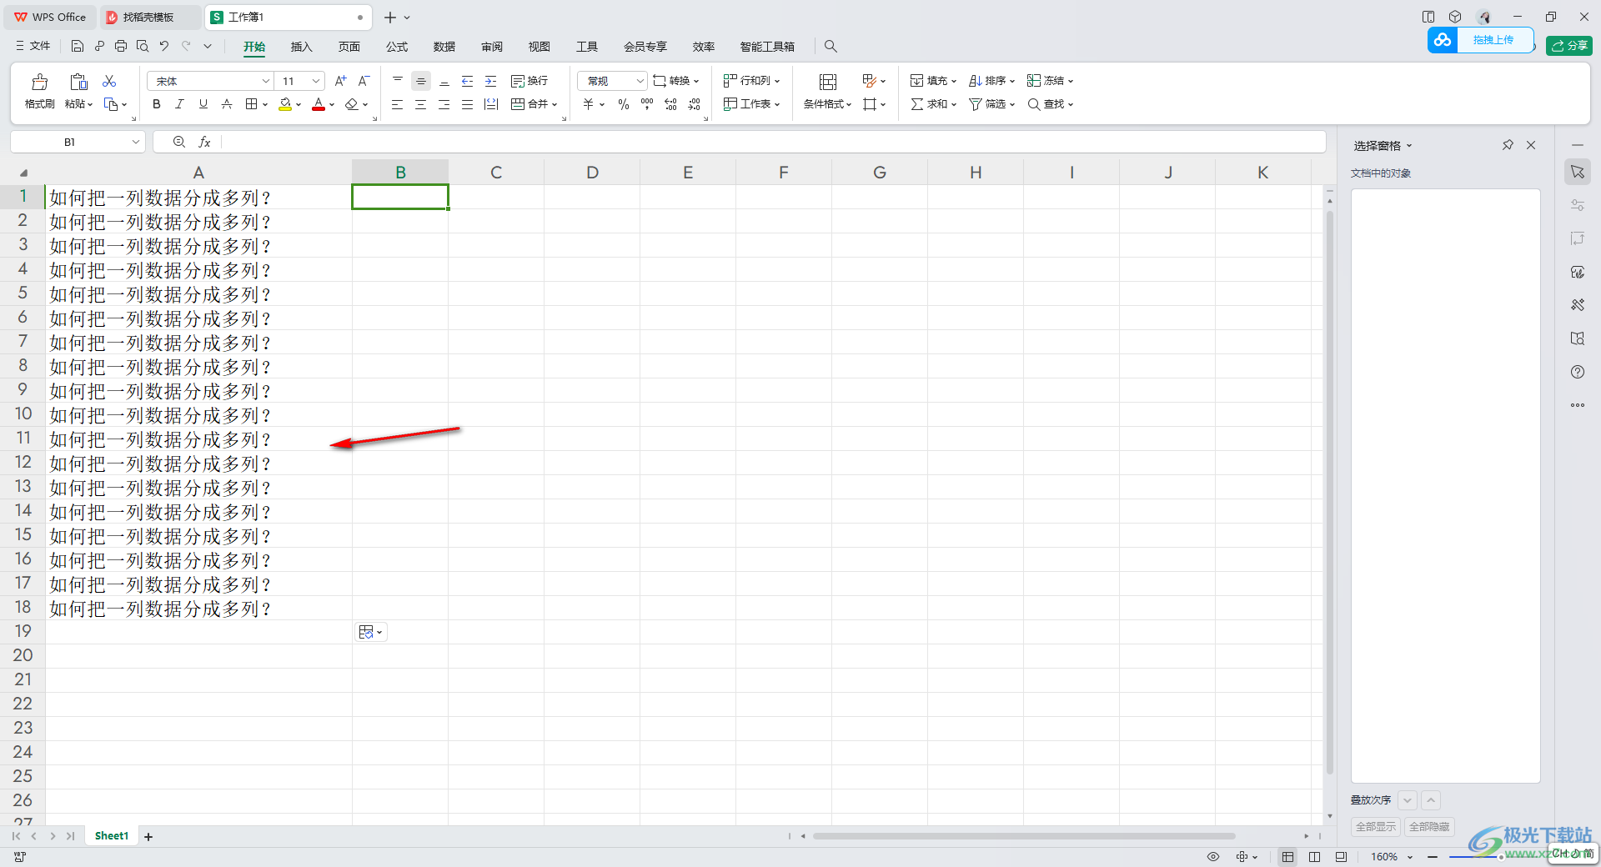Image resolution: width=1601 pixels, height=867 pixels.
Task: Click the Save icon in the quick toolbar
Action: (x=78, y=47)
